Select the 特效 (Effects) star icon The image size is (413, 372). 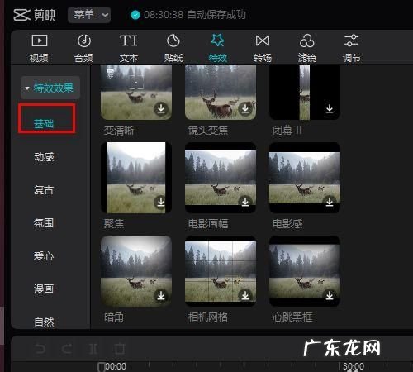(218, 41)
